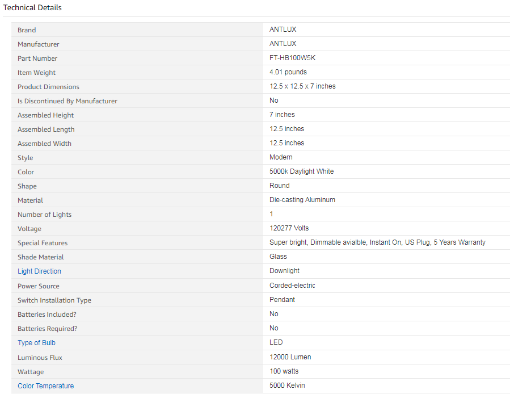Select the 12.5 x 12.5 x 7 inches value
The width and height of the screenshot is (510, 394).
[x=302, y=86]
